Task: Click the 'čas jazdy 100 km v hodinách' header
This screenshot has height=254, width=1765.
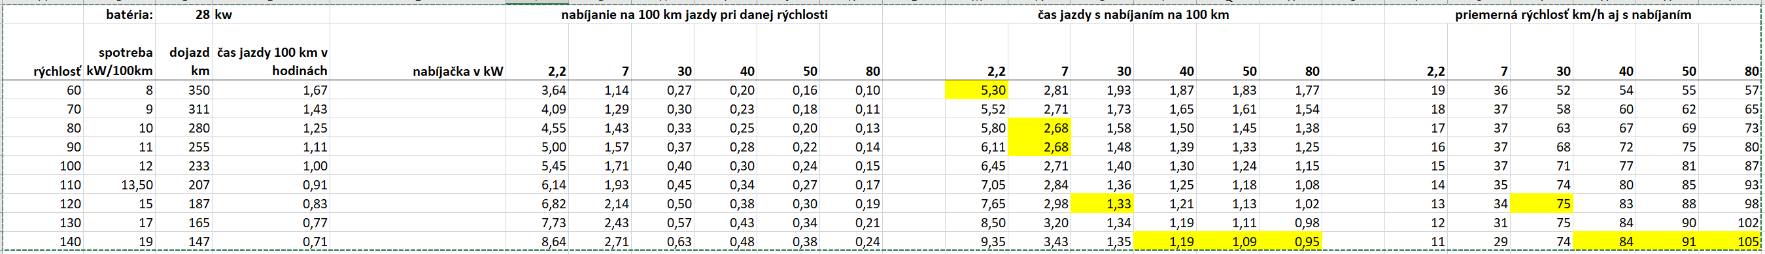Action: (271, 52)
